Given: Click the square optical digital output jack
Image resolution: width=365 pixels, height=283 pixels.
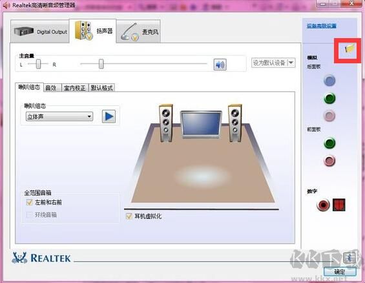Looking at the screenshot, I should (339, 205).
